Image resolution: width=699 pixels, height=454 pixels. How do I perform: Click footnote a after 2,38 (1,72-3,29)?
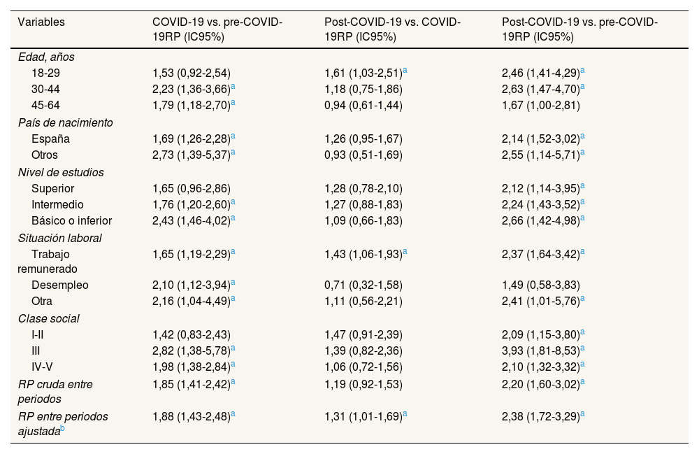582,413
